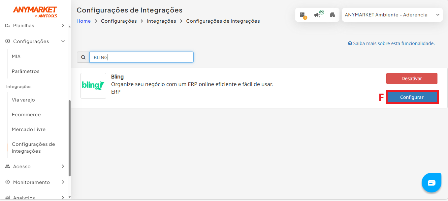Follow the Home breadcrumb link
This screenshot has width=448, height=201.
pyautogui.click(x=83, y=21)
